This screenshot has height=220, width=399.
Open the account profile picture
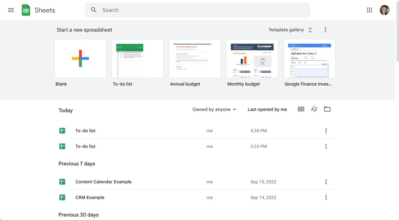[385, 10]
